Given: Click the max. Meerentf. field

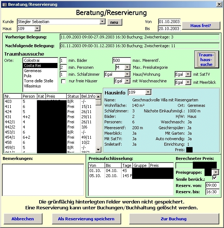Looking at the screenshot, I should pos(122,60).
